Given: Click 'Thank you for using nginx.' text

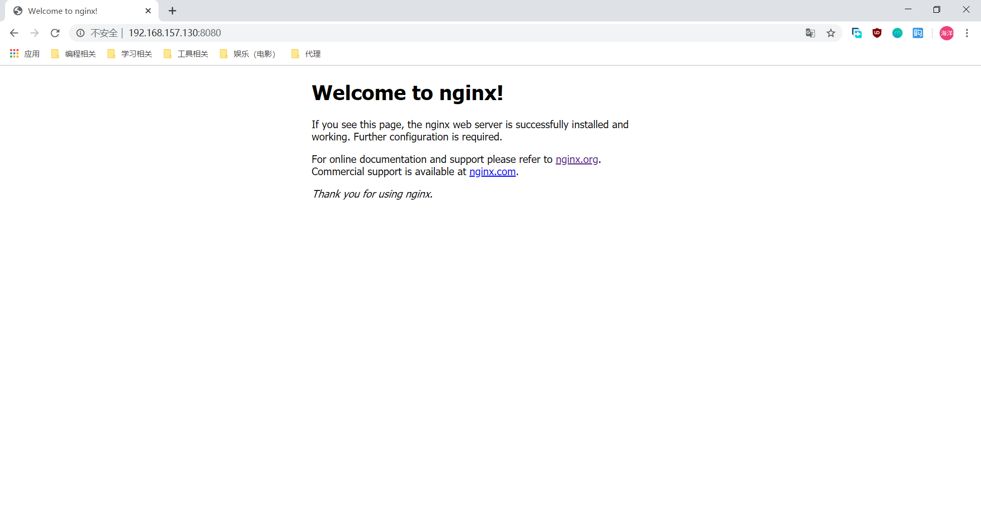Looking at the screenshot, I should pyautogui.click(x=372, y=194).
